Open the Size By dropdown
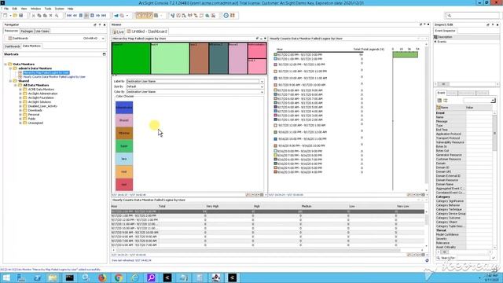Image resolution: width=503 pixels, height=283 pixels. 262,86
